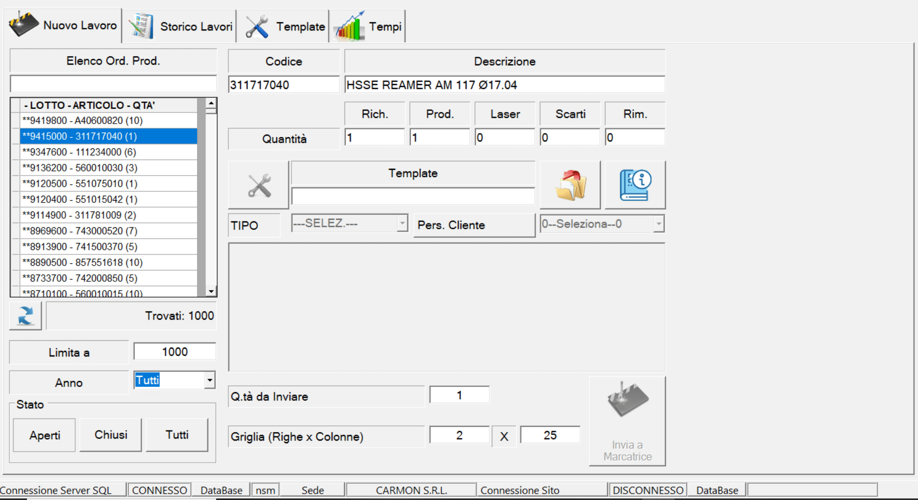
Task: Open the folder documents icon button
Action: 570,186
